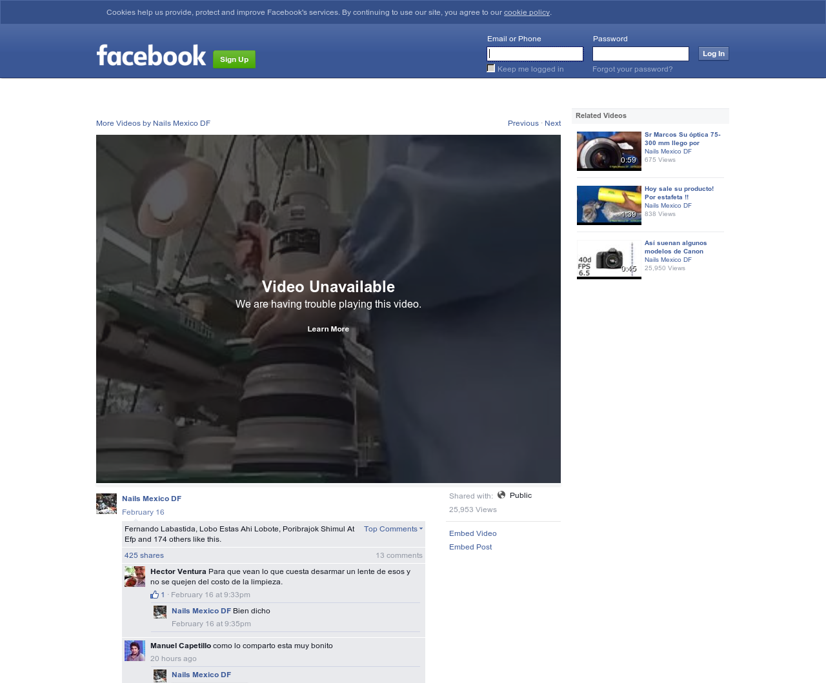826x683 pixels.
Task: Click 'Fernando Labastida' … 'and 174 others like this' text
Action: click(239, 534)
